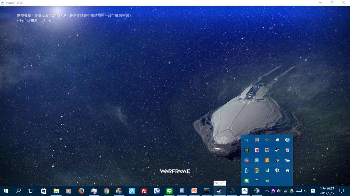Click the fox-face tray icon
The image size is (350, 196).
tap(277, 160)
